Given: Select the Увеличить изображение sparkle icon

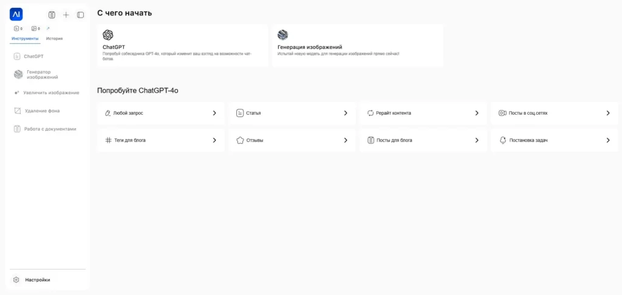Looking at the screenshot, I should (17, 93).
